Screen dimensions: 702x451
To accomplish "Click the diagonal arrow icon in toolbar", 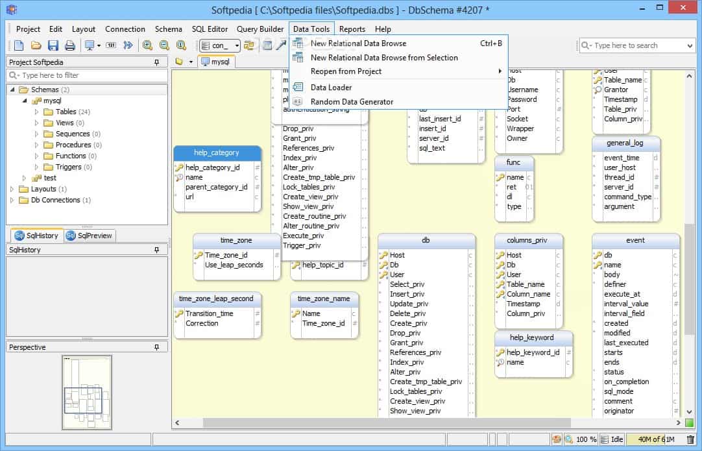I will [x=281, y=45].
